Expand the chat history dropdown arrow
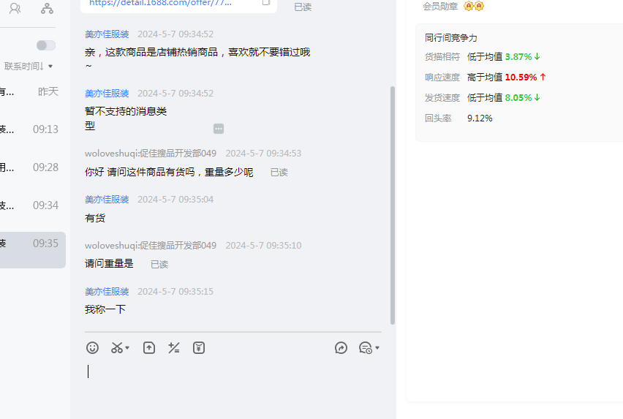This screenshot has height=419, width=623. (377, 348)
